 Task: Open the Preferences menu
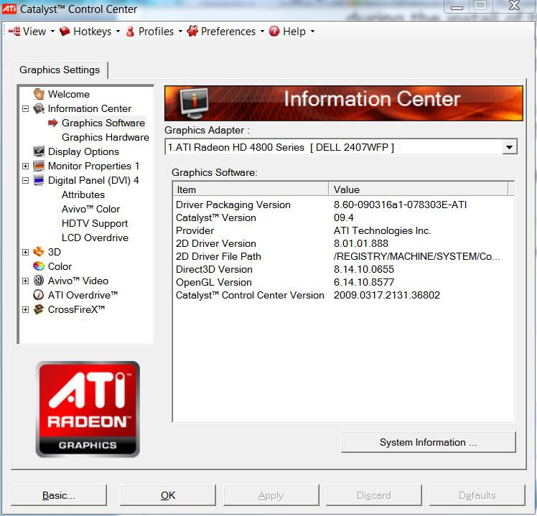click(x=225, y=32)
